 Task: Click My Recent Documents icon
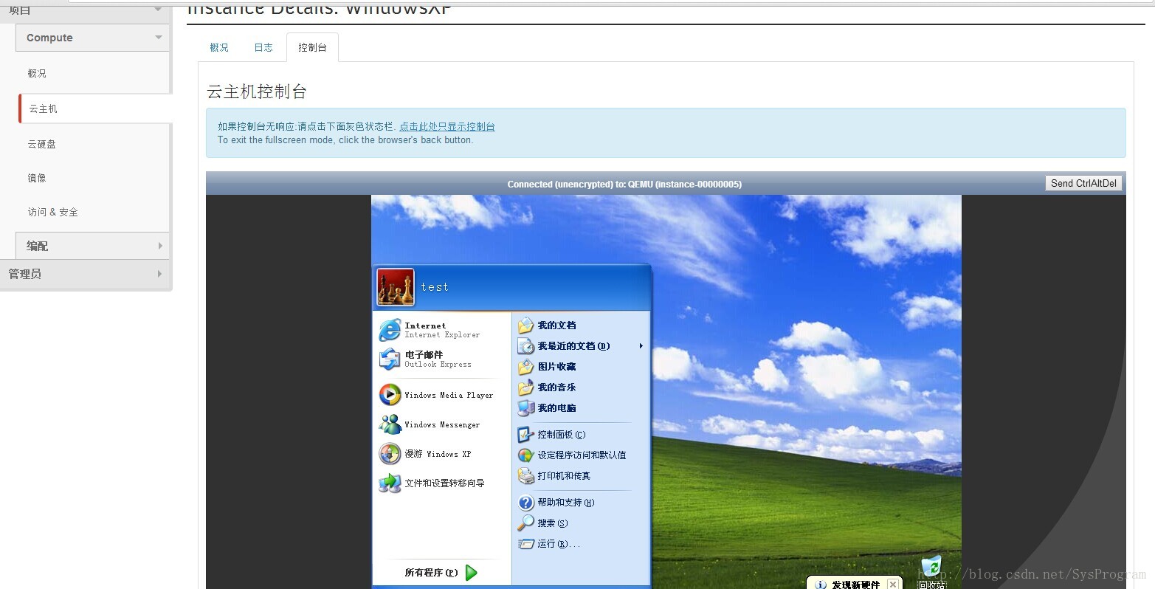(x=525, y=346)
